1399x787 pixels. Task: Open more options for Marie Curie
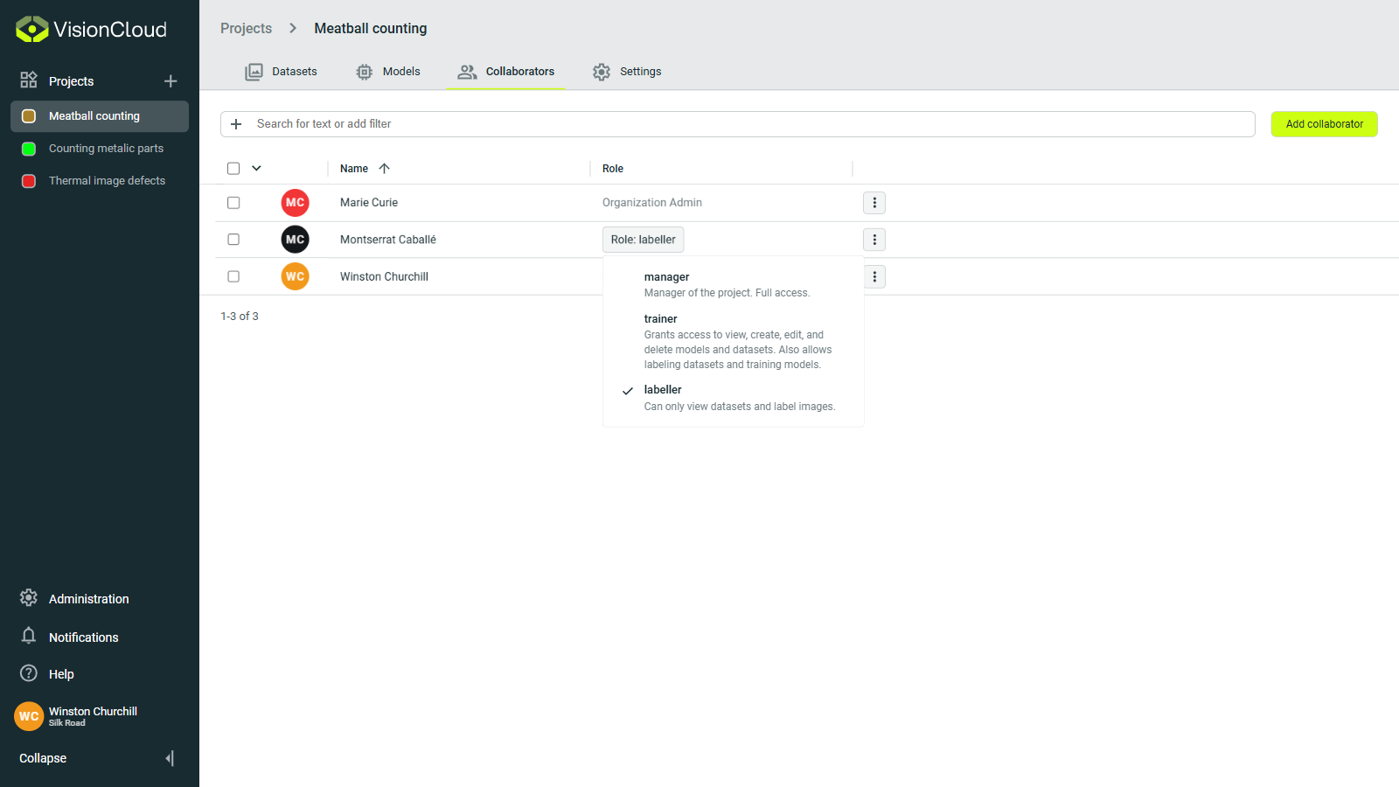874,203
